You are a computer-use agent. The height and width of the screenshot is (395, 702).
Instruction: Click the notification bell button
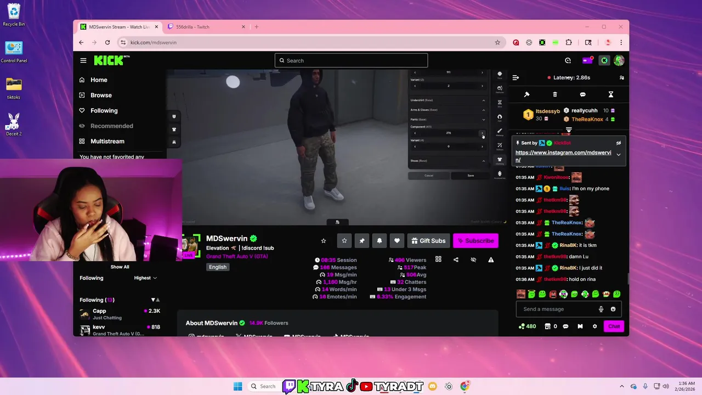coord(380,240)
